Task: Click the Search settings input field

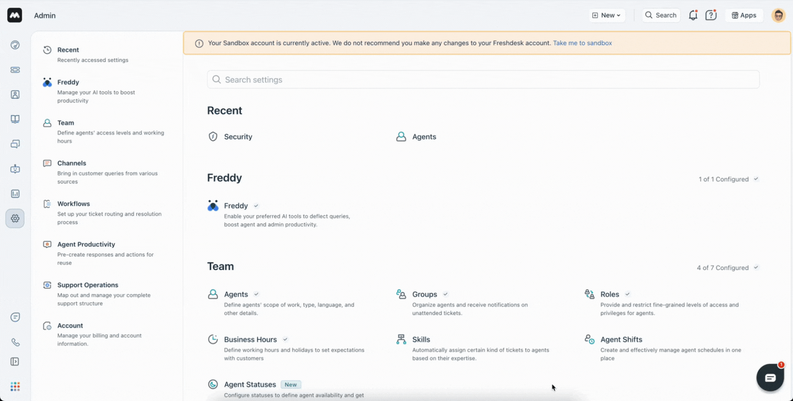Action: [x=483, y=80]
